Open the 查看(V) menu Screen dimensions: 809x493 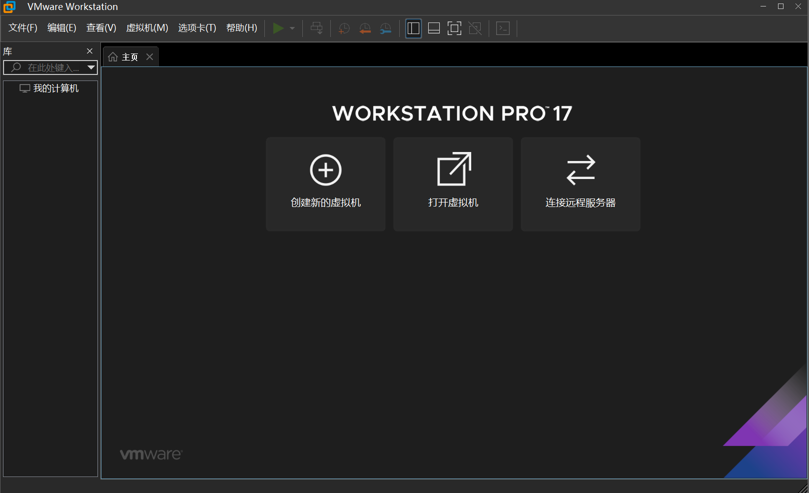pos(101,28)
